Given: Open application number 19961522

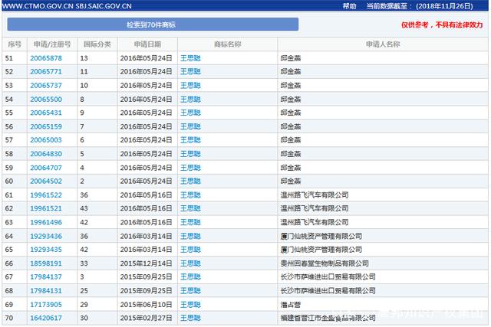Looking at the screenshot, I should pos(46,195).
